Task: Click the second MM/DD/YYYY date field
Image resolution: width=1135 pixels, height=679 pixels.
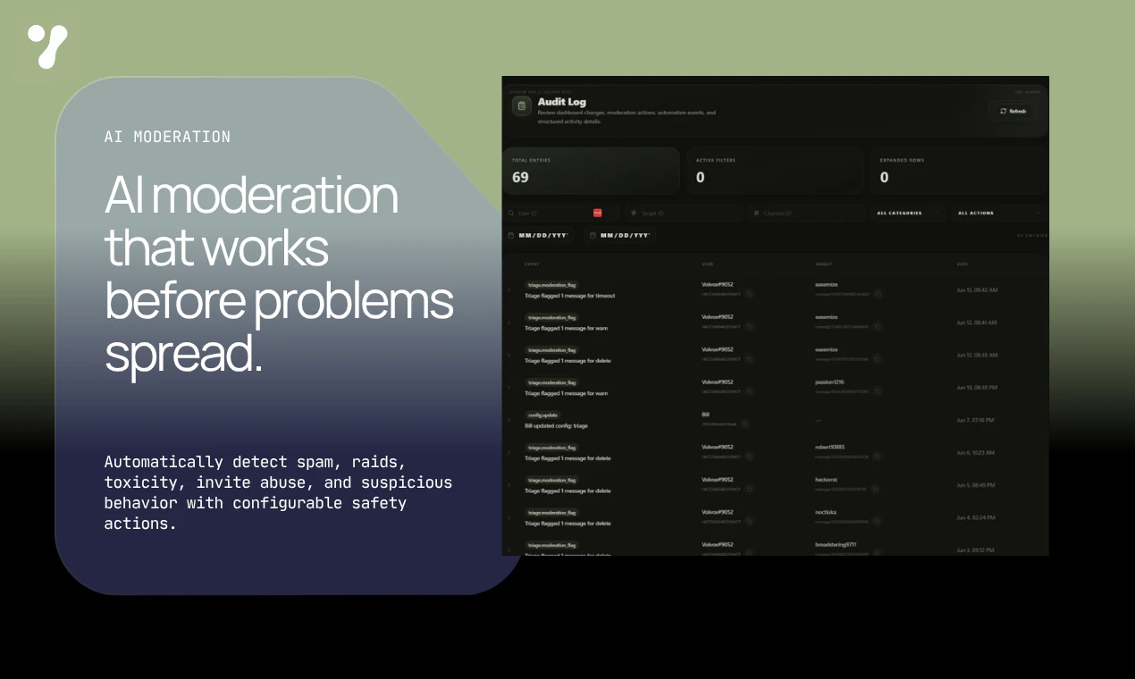Action: click(x=620, y=236)
